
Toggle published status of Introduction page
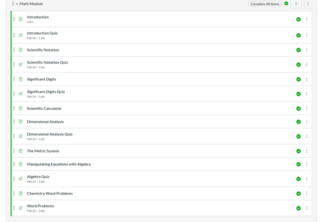coord(298,19)
